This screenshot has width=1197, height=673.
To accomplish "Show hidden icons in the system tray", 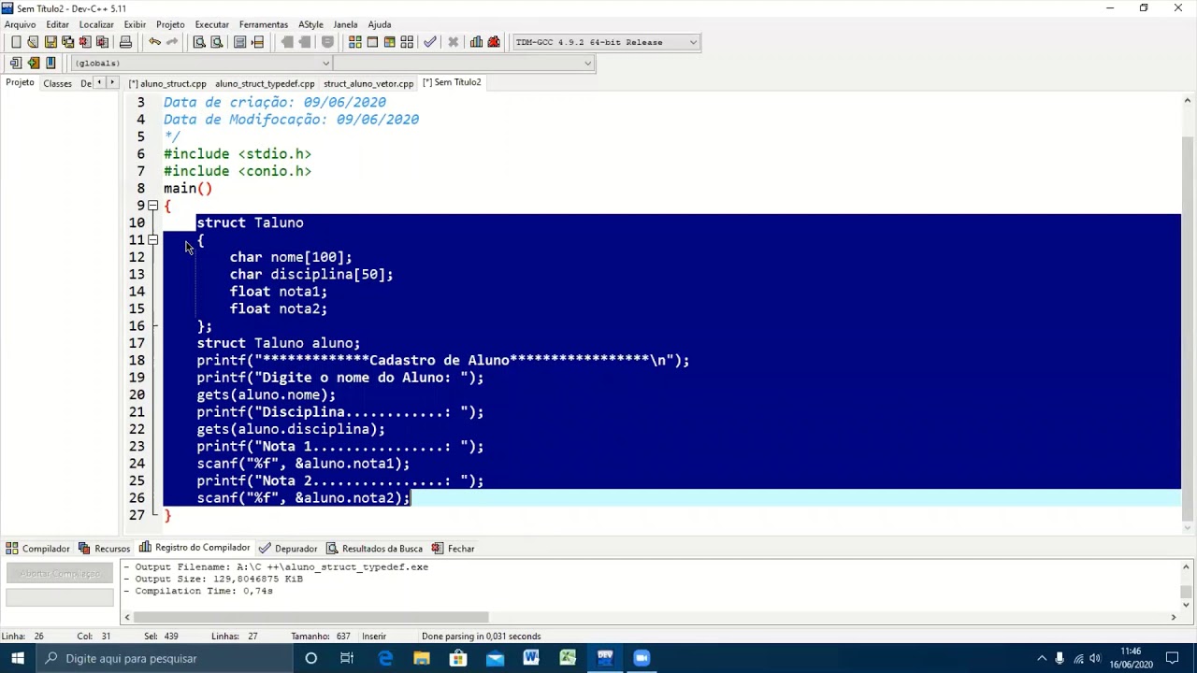I will (1042, 658).
